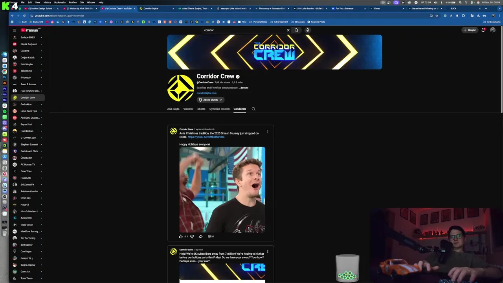Click browser back arrow
Screen dimensions: 503x283
(13, 16)
